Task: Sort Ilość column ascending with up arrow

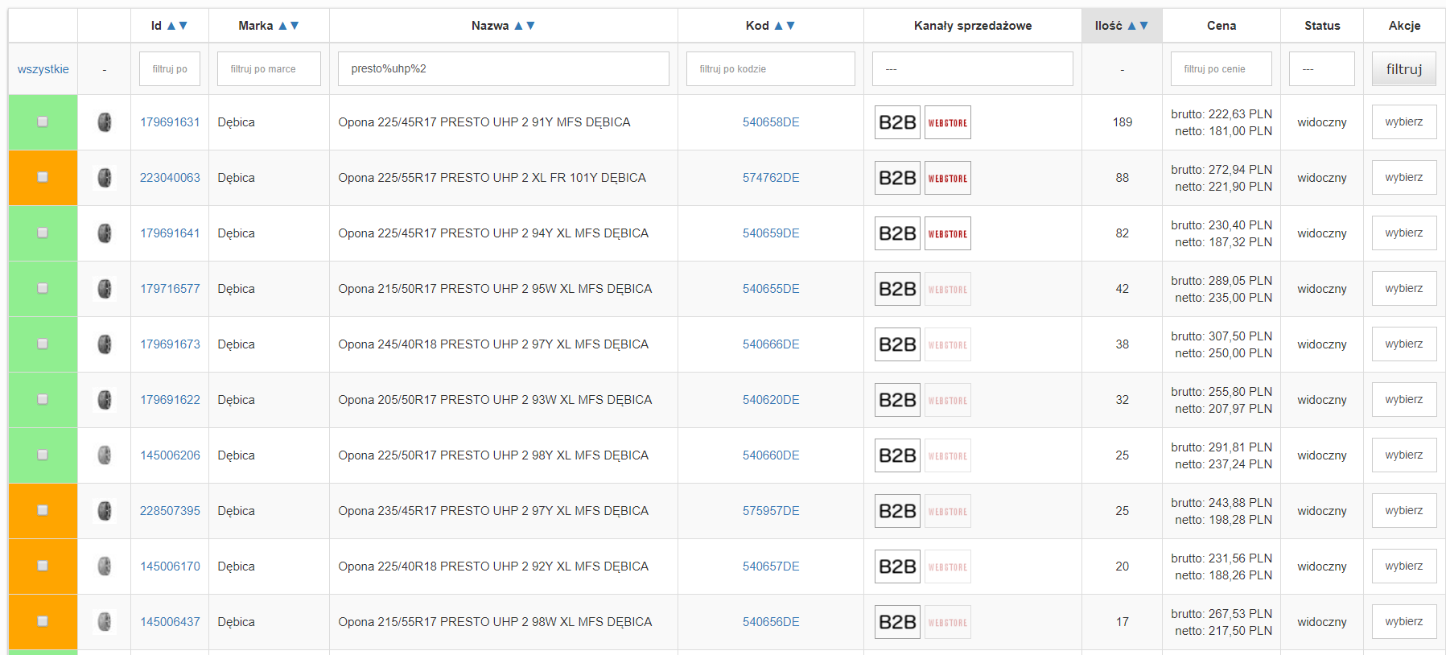Action: coord(1131,26)
